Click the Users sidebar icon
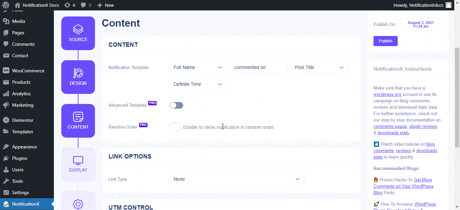460x210 pixels. click(6, 170)
